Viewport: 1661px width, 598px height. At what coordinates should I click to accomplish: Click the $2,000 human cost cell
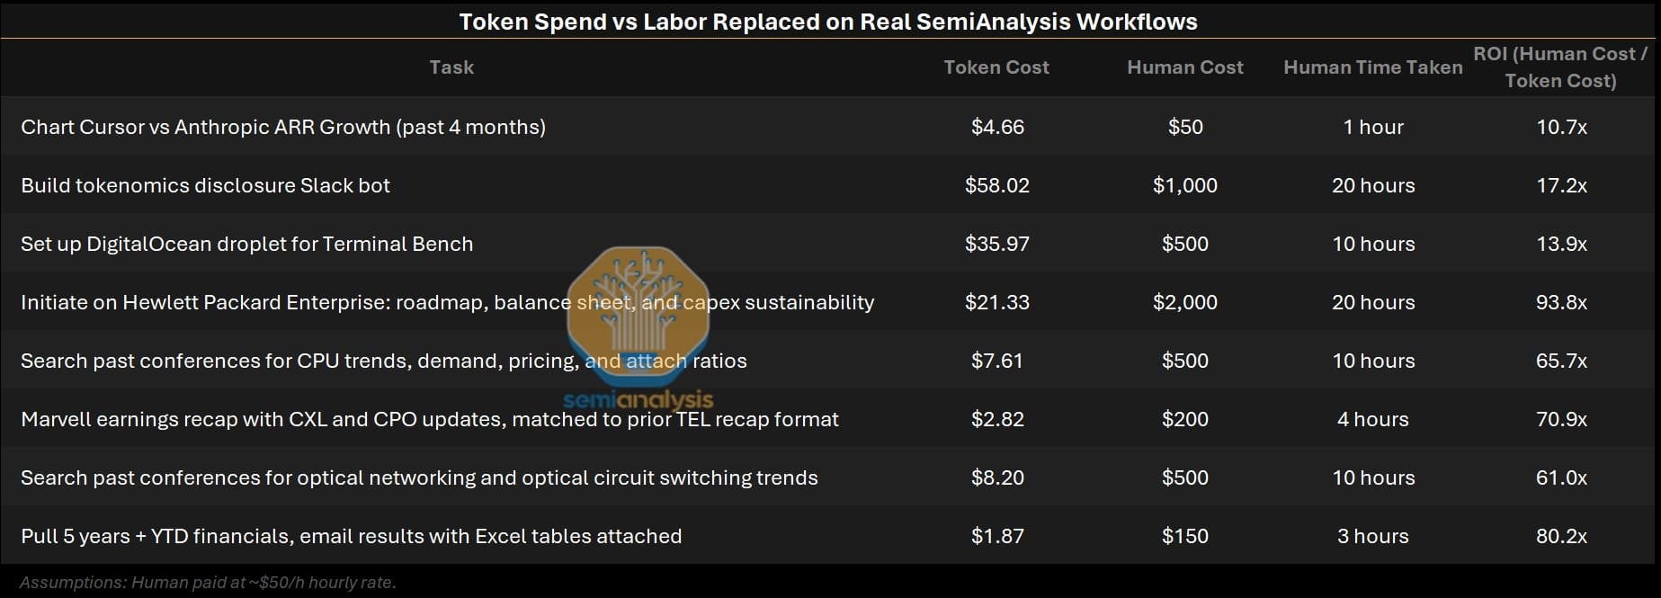[1185, 302]
